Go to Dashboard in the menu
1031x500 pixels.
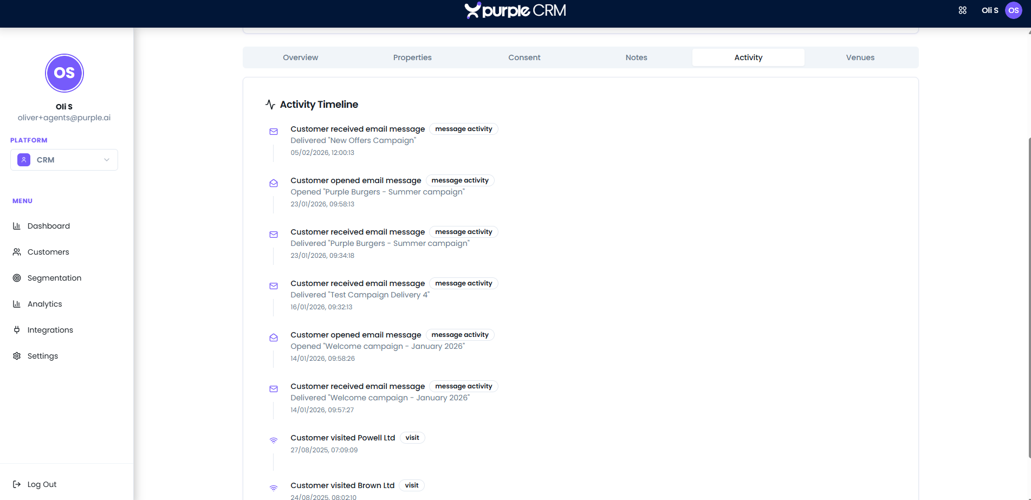click(x=49, y=226)
